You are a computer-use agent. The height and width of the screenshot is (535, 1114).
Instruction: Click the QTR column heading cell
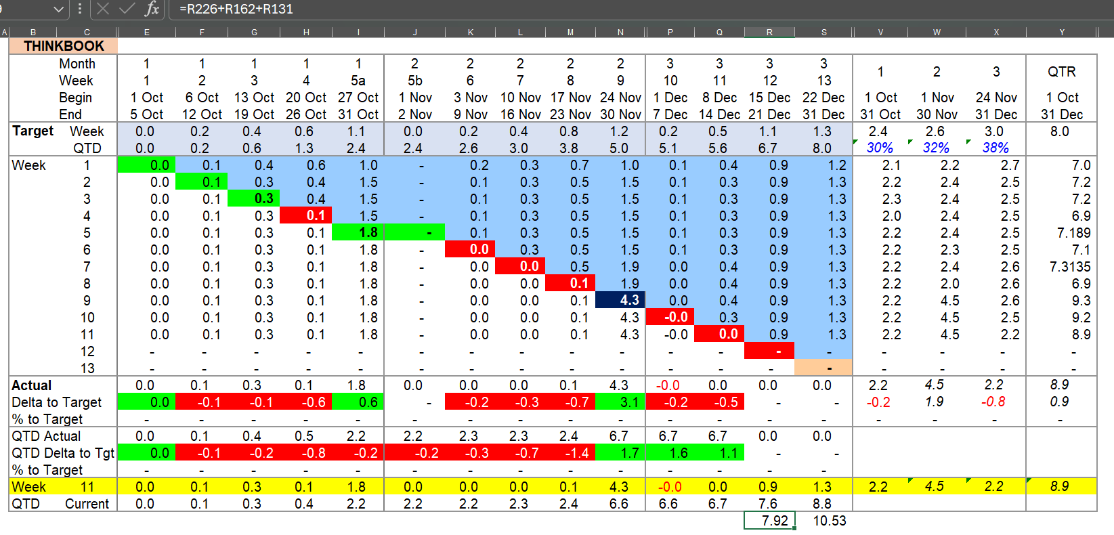[x=1061, y=72]
